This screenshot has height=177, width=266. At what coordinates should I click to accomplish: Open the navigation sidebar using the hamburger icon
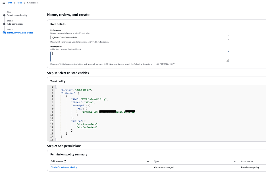pos(4,3)
